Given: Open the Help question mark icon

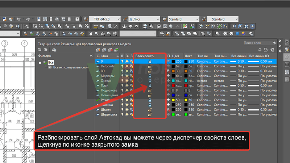Looking at the screenshot, I should [77, 19].
